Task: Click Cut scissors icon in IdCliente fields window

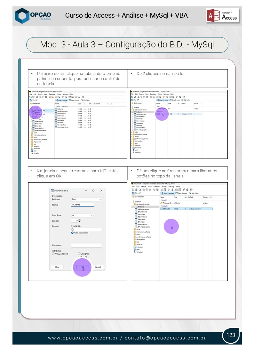Action: 140,190
